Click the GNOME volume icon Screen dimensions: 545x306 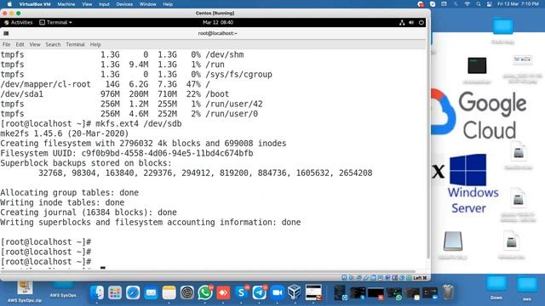(411, 23)
